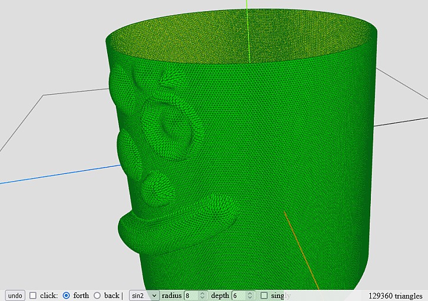Click the orange axis line on the mesh
Screen dimensions: 428x301
coord(300,247)
